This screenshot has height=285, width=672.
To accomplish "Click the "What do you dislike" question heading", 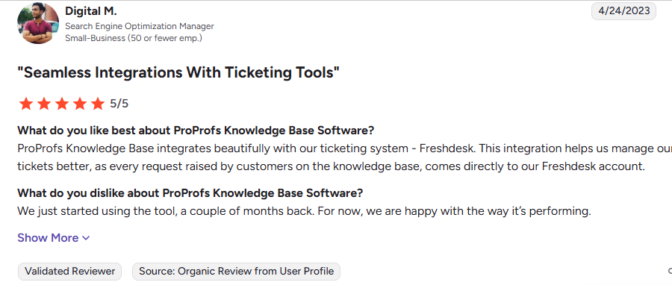I will click(x=190, y=193).
